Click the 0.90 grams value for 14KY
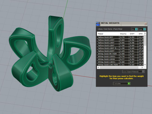The width and height of the screenshot is (152, 114). tap(122, 43)
